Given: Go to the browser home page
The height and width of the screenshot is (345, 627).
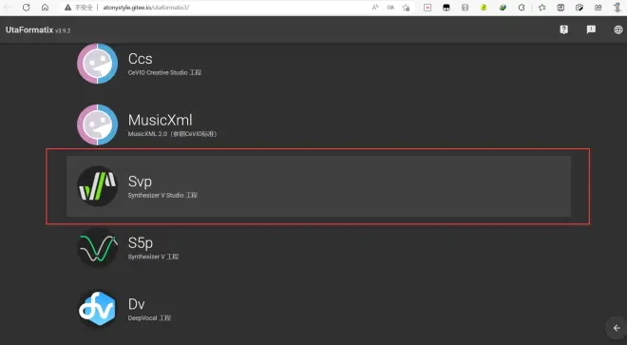Looking at the screenshot, I should click(46, 8).
